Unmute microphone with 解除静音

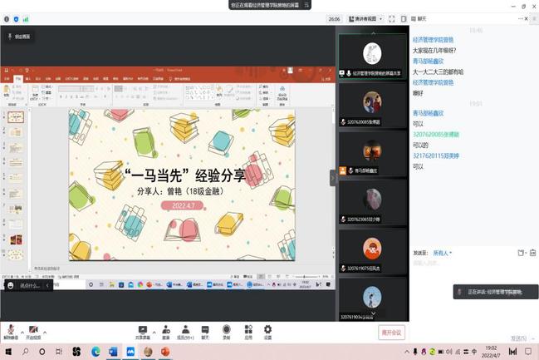coord(10,332)
